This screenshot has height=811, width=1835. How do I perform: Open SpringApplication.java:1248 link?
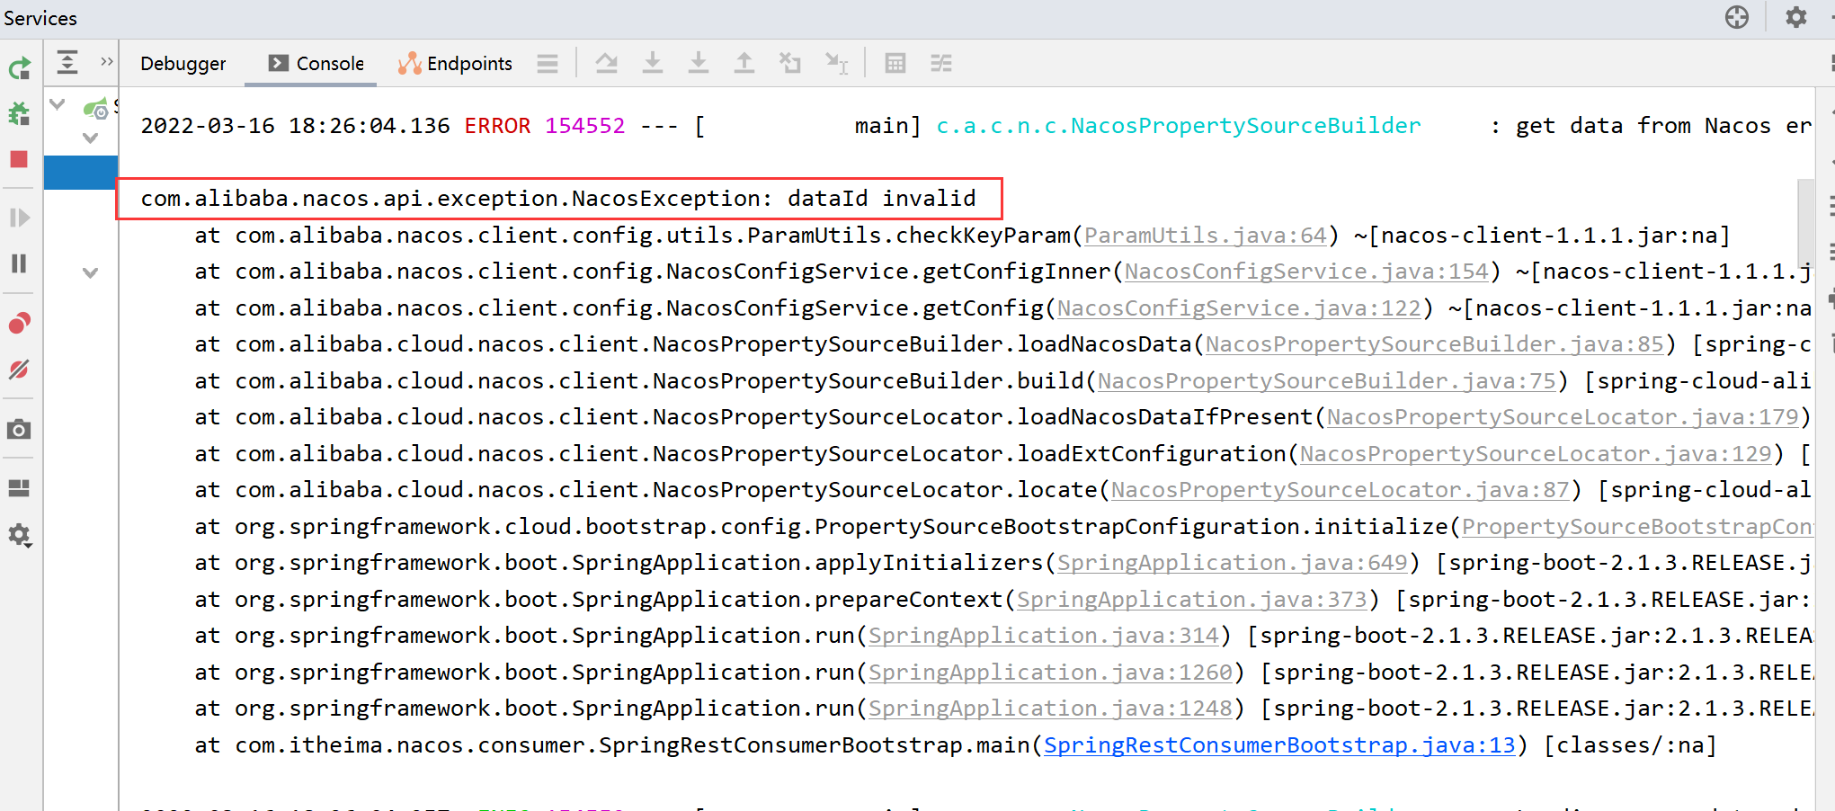(x=1051, y=709)
